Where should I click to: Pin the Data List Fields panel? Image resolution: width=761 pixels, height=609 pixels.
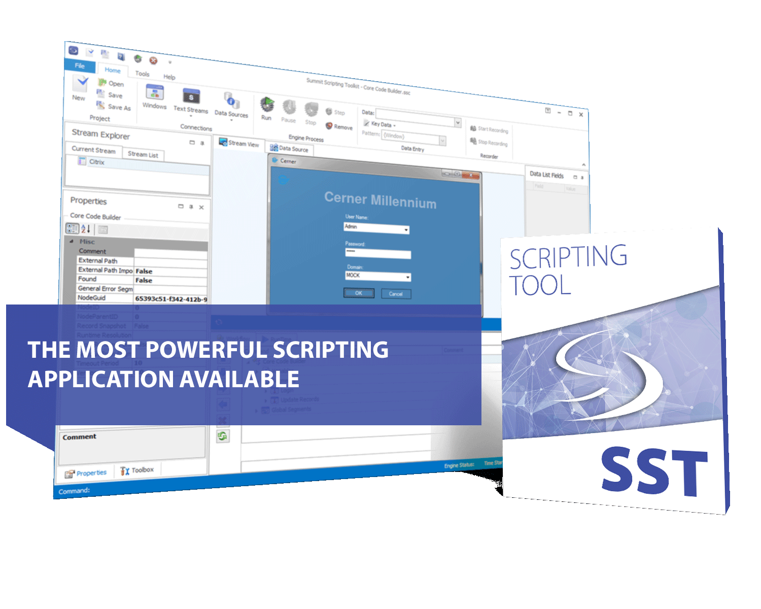[x=582, y=178]
